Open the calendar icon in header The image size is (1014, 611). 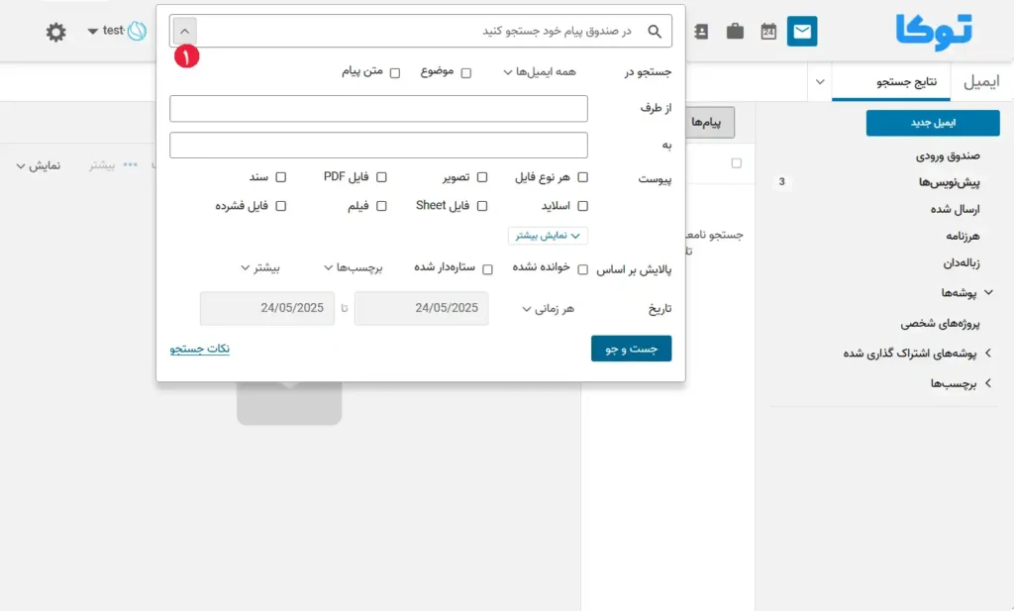pos(768,31)
